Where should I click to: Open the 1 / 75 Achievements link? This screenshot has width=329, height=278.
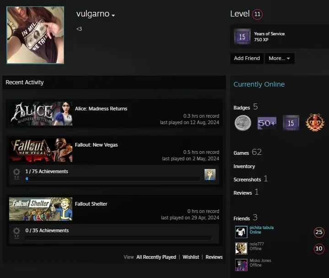47,171
